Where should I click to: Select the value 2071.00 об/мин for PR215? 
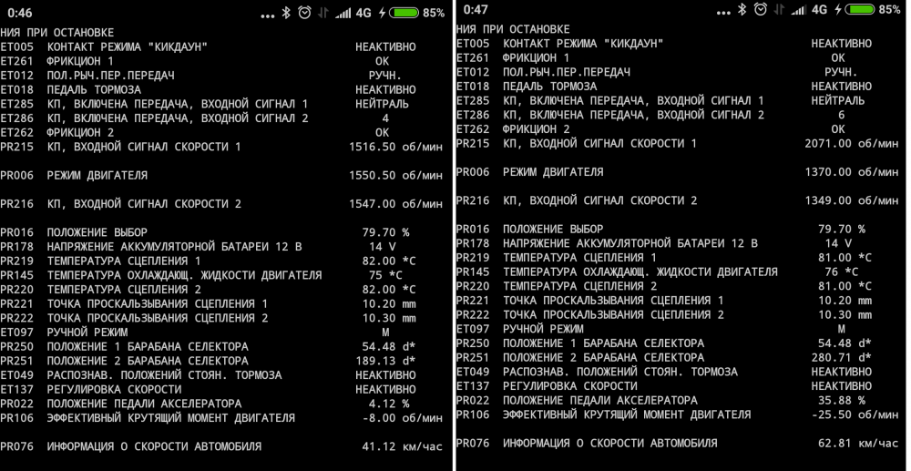coord(852,143)
